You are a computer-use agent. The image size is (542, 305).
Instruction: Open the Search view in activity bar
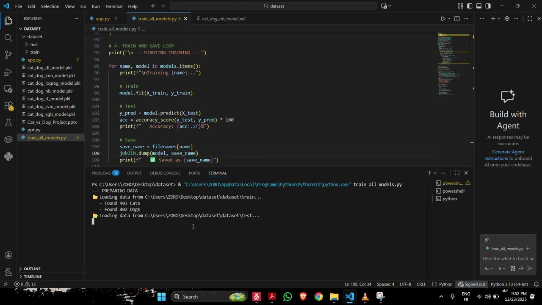tap(8, 38)
